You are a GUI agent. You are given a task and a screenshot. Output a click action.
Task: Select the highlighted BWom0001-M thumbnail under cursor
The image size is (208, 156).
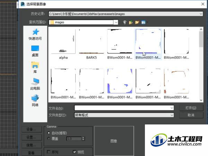pyautogui.click(x=148, y=44)
